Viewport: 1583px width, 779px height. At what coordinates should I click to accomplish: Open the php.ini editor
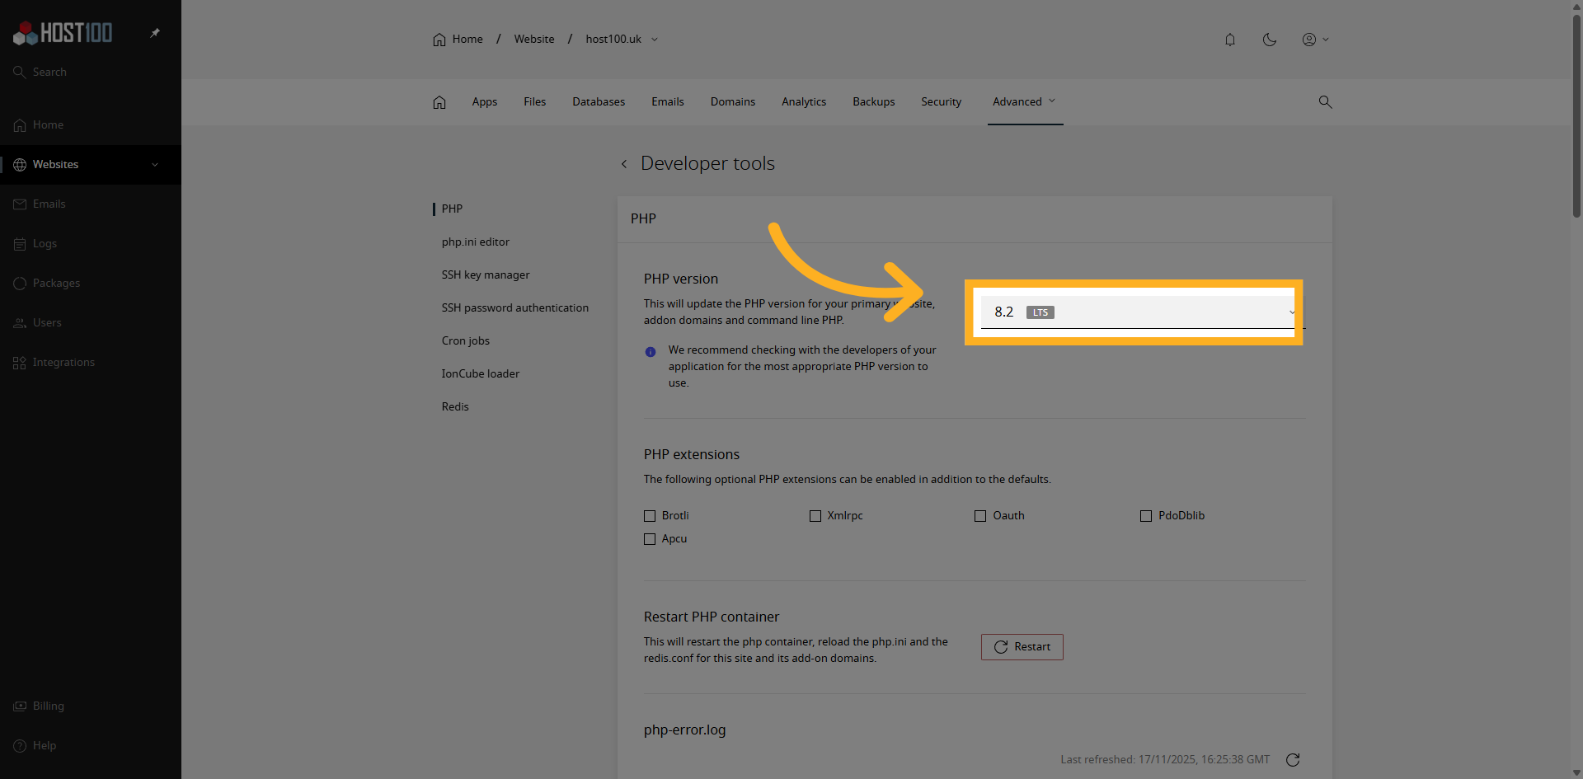pos(475,242)
